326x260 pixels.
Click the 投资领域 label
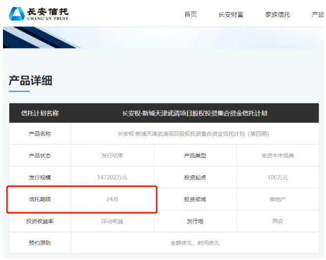point(195,199)
